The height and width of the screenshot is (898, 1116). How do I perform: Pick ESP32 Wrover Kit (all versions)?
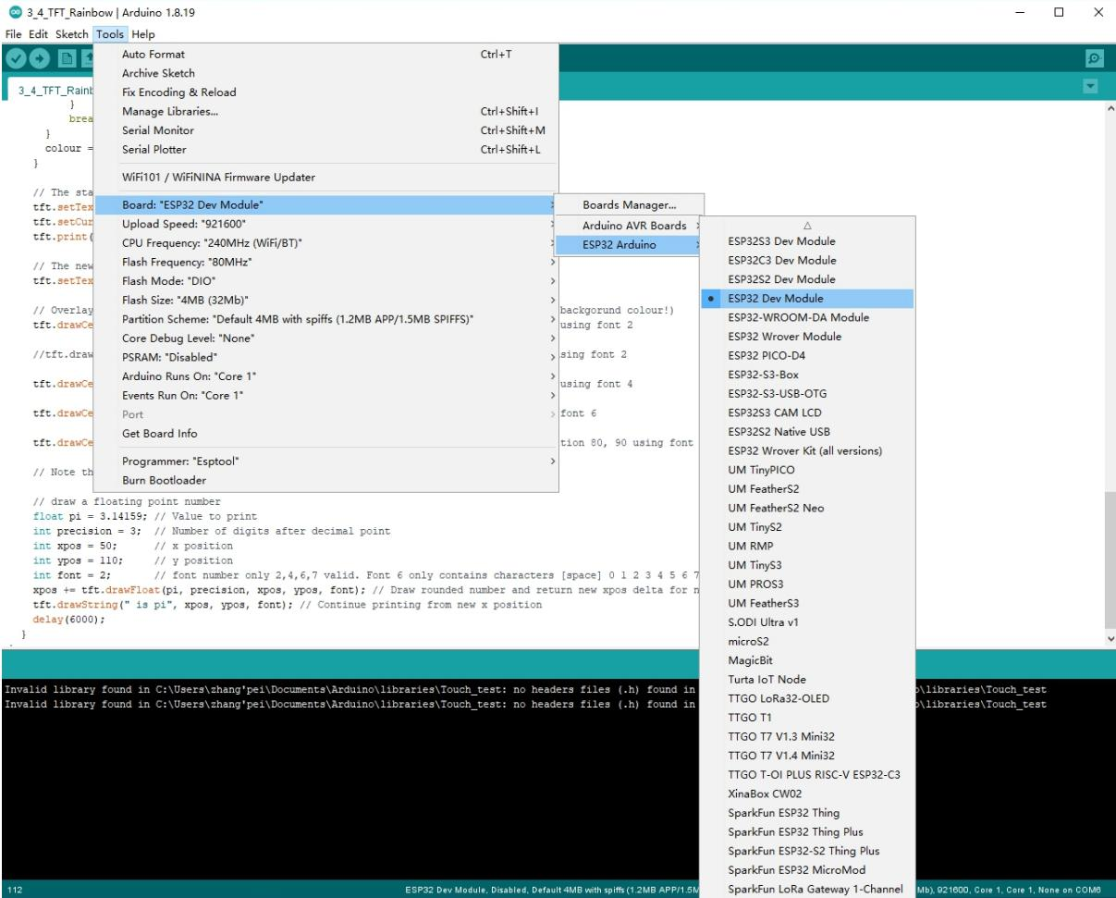coord(807,450)
